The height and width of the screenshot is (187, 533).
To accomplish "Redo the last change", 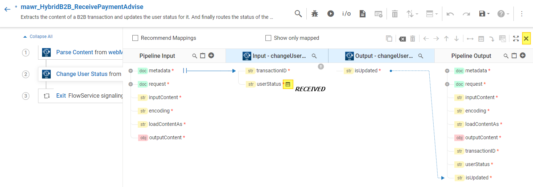I will 466,14.
